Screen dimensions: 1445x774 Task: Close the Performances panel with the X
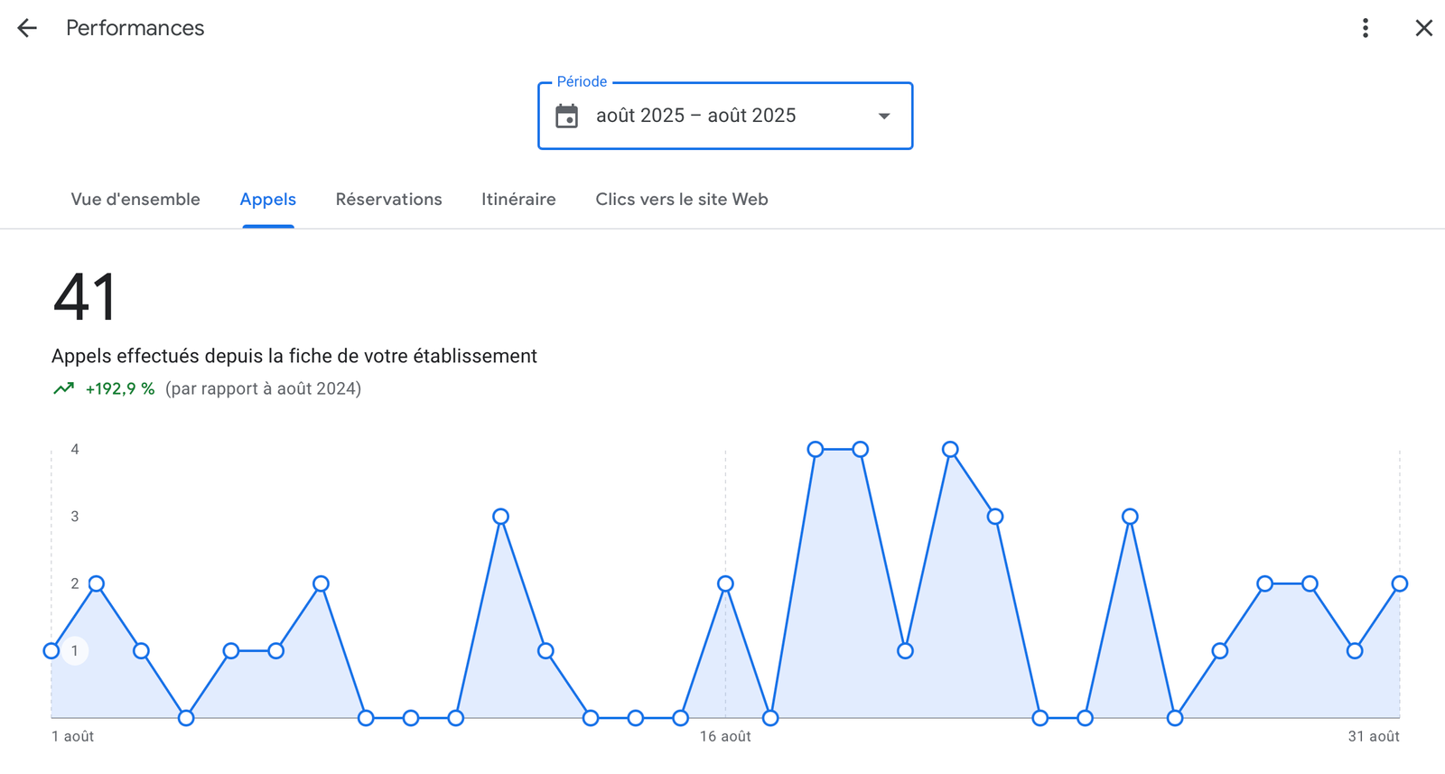point(1423,28)
